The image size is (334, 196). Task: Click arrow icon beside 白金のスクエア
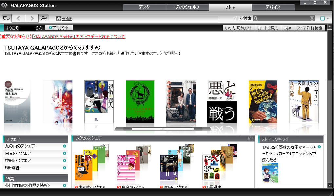(x=65, y=153)
